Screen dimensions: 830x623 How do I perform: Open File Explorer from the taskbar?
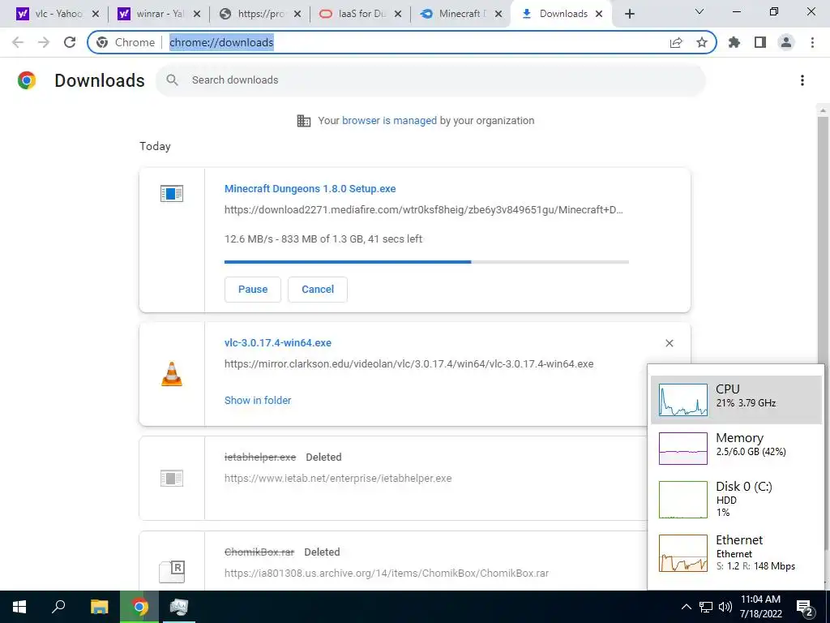pos(99,607)
